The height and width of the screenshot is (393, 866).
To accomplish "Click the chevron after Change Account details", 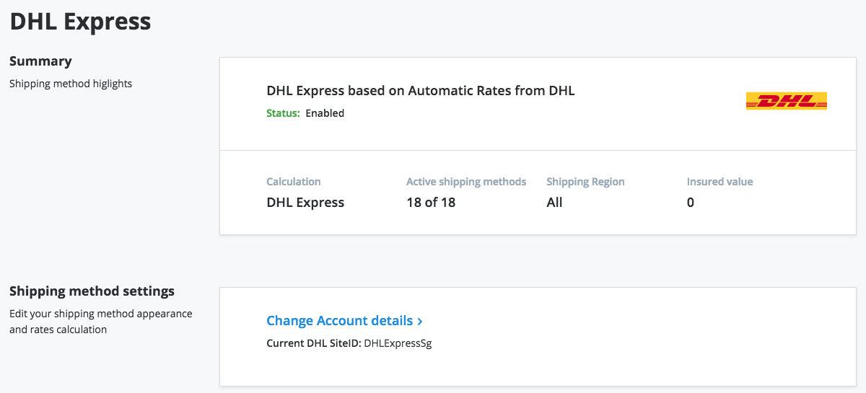I will pos(420,322).
